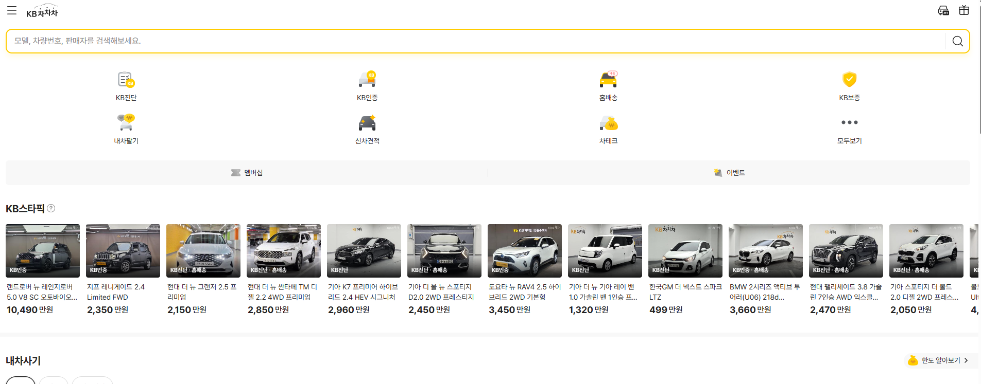Click the 2,960 만원 price
This screenshot has height=384, width=981.
(349, 310)
